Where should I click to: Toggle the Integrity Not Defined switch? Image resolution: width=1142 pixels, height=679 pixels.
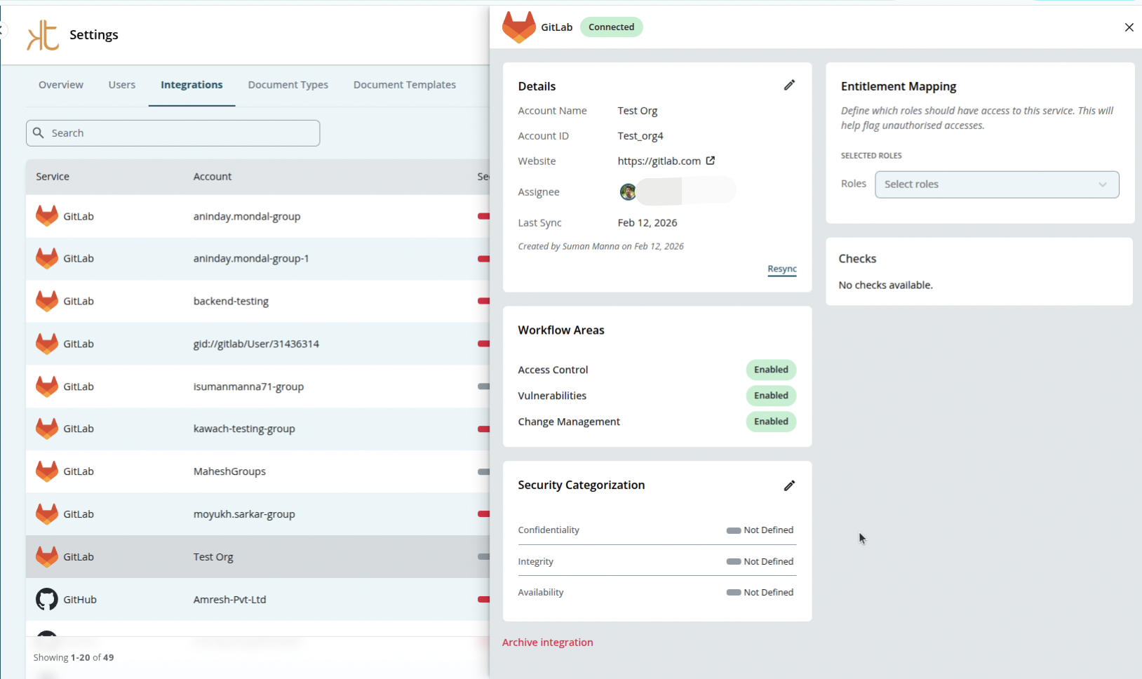[x=734, y=561]
